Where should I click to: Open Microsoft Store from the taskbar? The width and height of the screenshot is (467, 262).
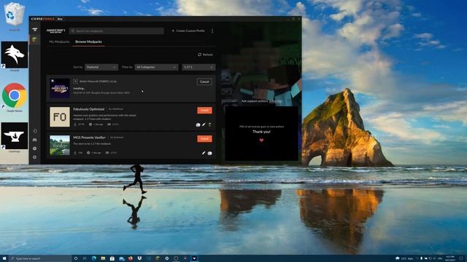tap(112, 258)
